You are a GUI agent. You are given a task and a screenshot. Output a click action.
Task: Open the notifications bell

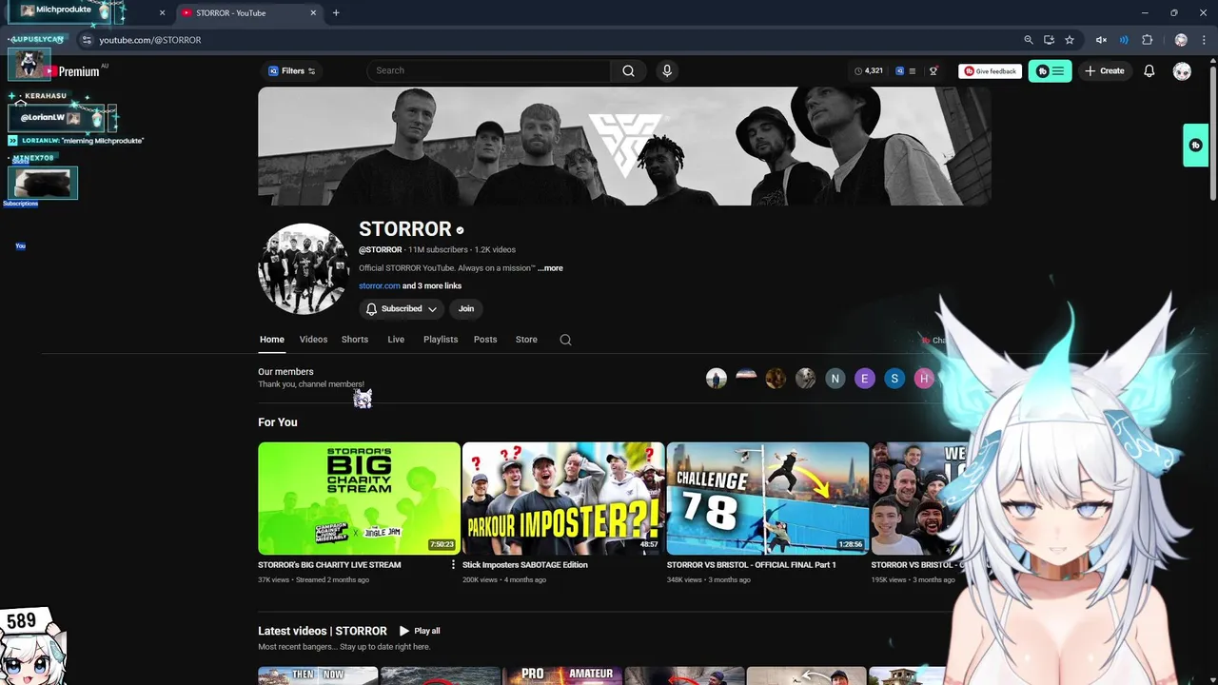coord(1149,71)
